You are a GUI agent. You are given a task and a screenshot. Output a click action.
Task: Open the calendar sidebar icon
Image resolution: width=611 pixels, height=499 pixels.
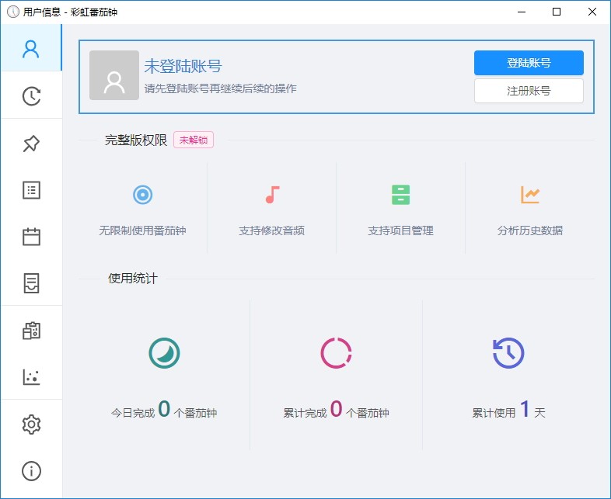tap(31, 237)
